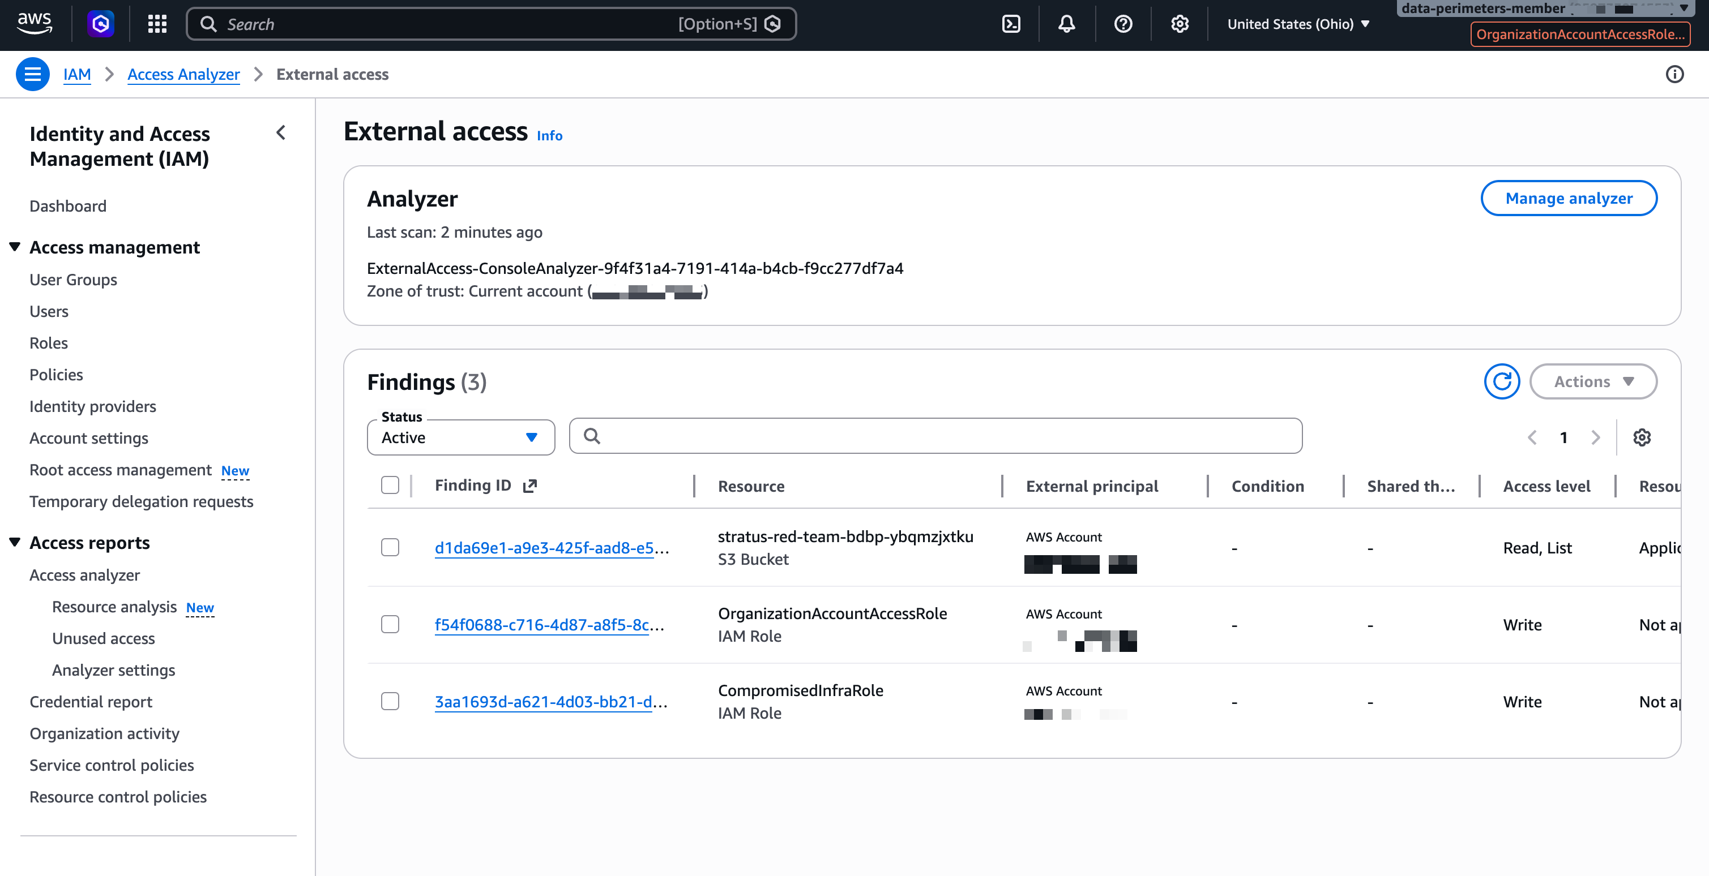Open the AWS home logo
This screenshot has height=876, width=1709.
point(35,24)
